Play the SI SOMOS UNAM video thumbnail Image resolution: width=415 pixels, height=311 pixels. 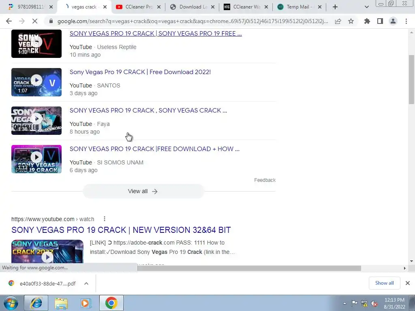click(36, 159)
